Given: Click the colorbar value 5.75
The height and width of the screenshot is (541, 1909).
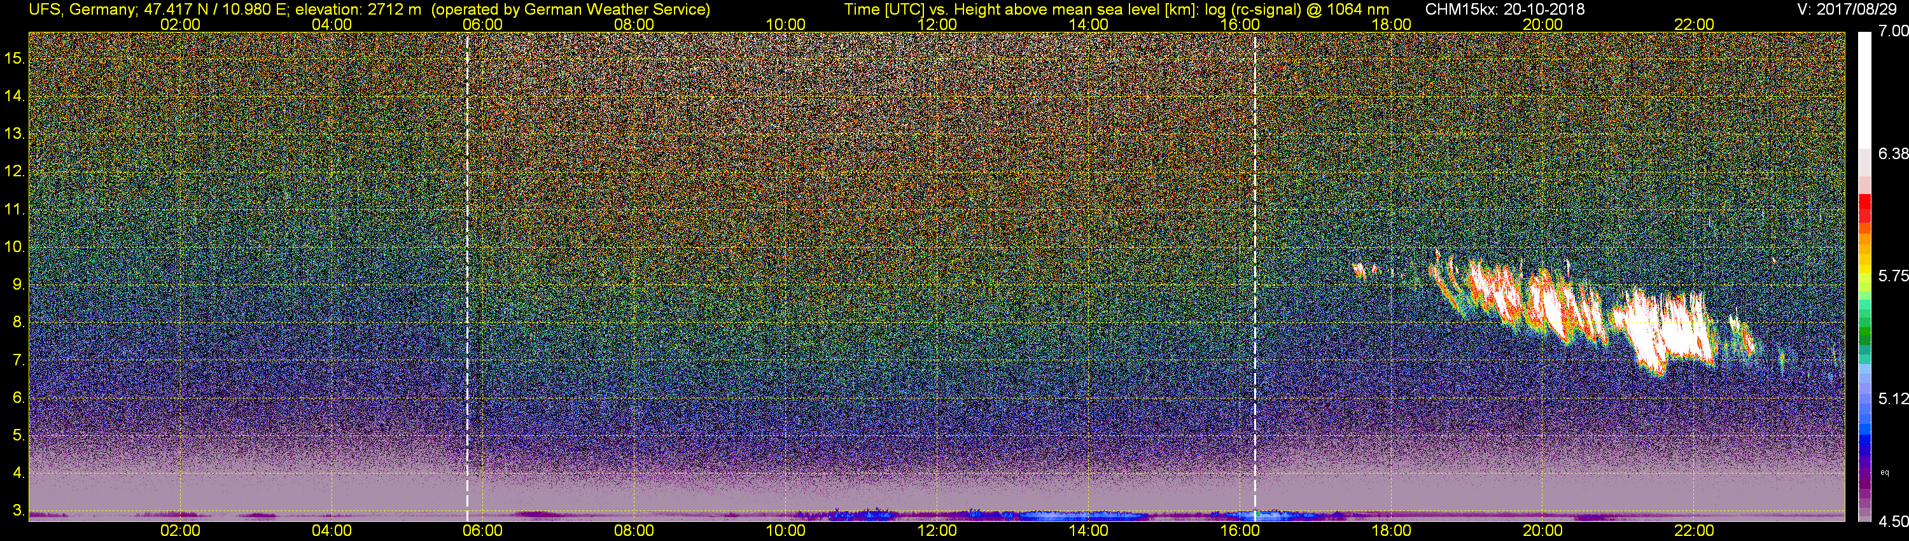Looking at the screenshot, I should (1894, 276).
